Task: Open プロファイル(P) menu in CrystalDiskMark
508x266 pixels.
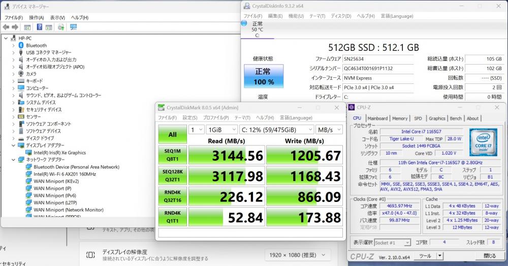Action: (216, 118)
